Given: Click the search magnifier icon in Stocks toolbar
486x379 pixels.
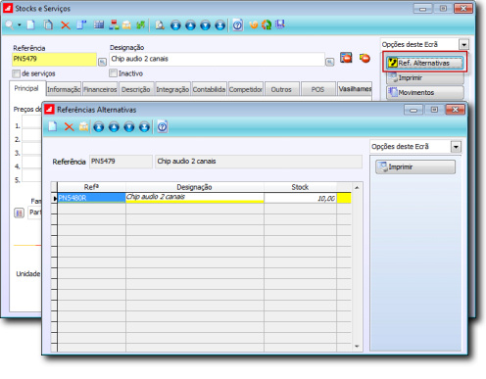Looking at the screenshot, I should pos(10,24).
